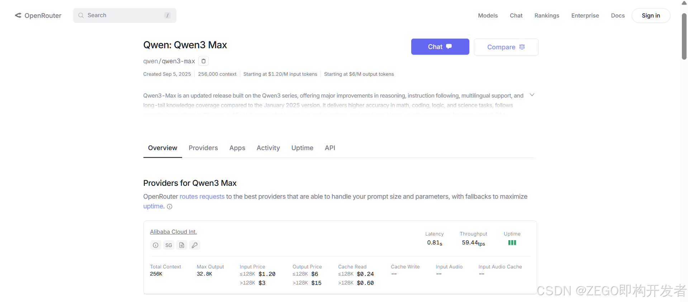Click the Created Sep 5, 2025 text
The height and width of the screenshot is (302, 688).
(167, 74)
